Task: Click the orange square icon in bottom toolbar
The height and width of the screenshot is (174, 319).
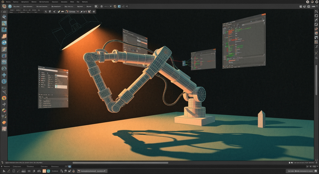Action: [44, 171]
